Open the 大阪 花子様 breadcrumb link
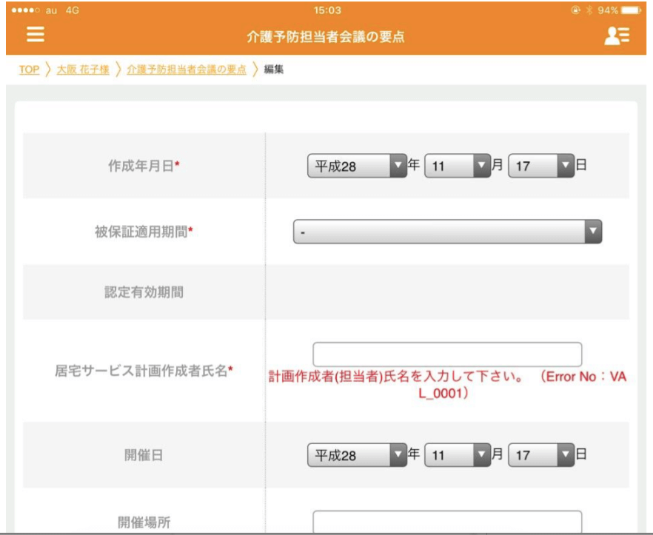The image size is (653, 535). point(83,70)
